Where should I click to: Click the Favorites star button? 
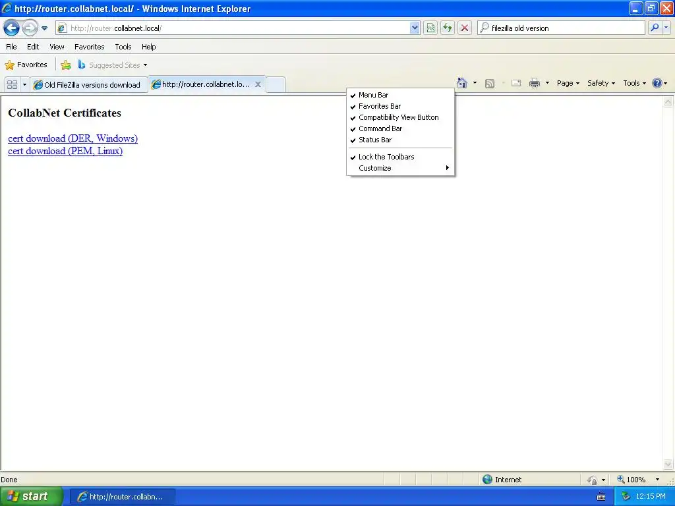26,65
